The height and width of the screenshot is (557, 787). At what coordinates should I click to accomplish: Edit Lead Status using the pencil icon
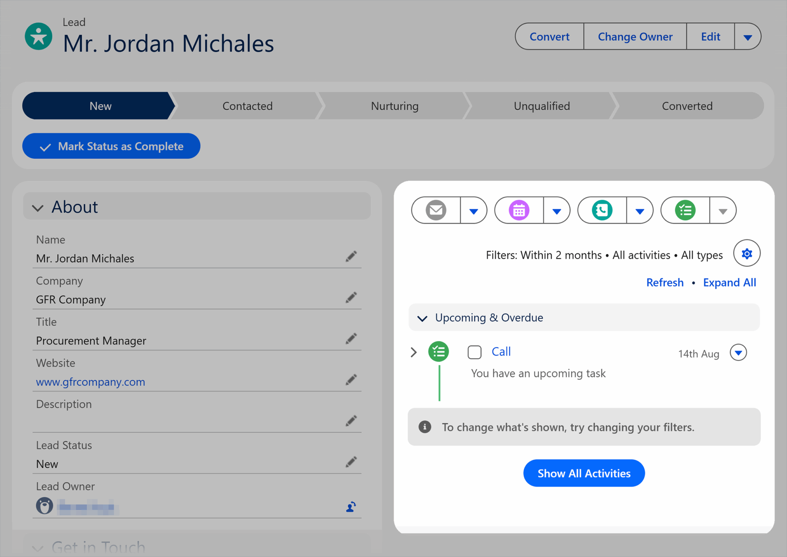(x=351, y=461)
